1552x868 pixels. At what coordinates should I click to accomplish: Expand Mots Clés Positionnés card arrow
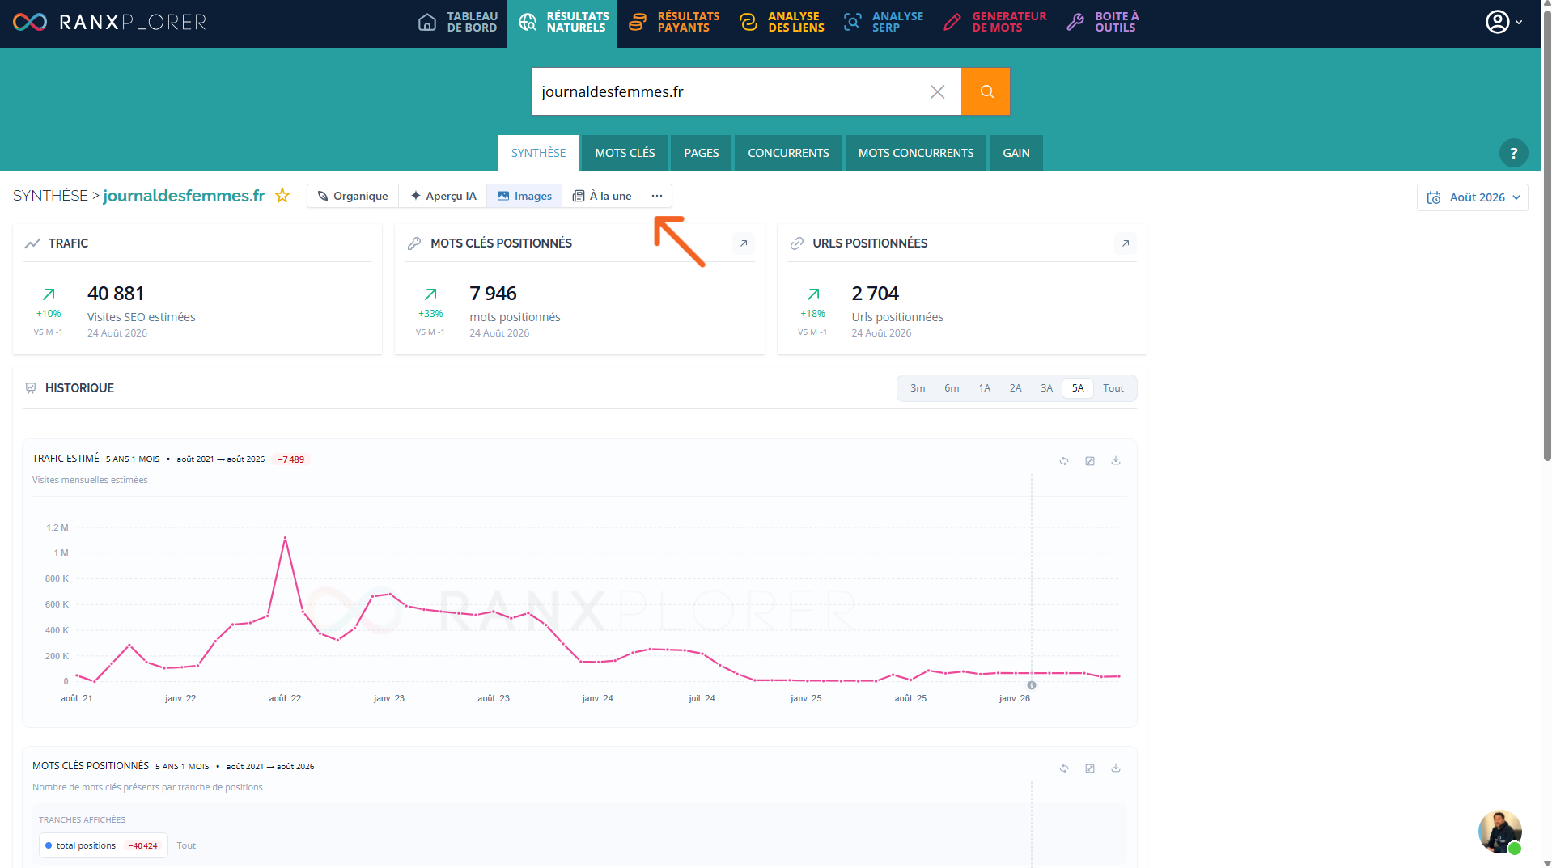point(744,243)
